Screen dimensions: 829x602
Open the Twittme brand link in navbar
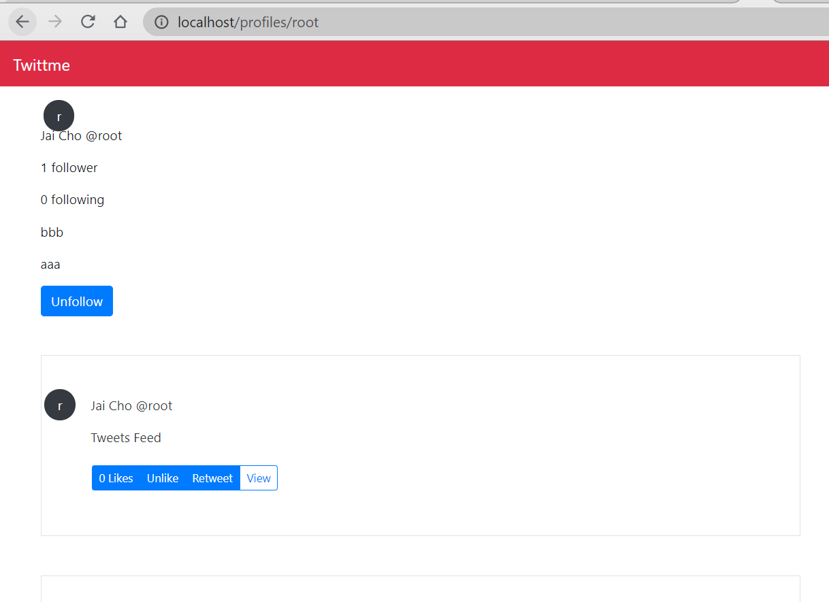click(x=42, y=65)
